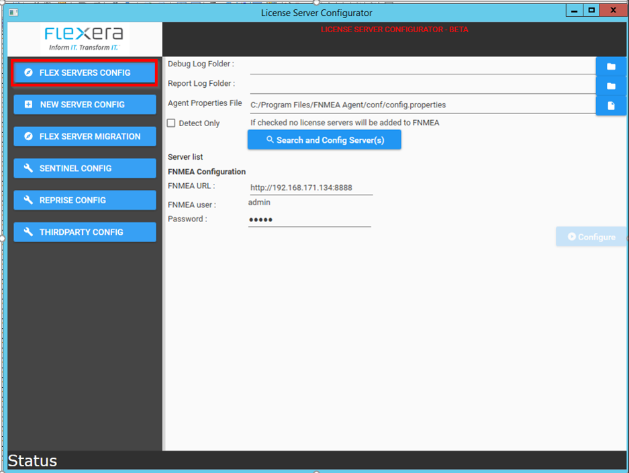Focus the Report Log Folder input field
The image size is (629, 473).
click(423, 87)
